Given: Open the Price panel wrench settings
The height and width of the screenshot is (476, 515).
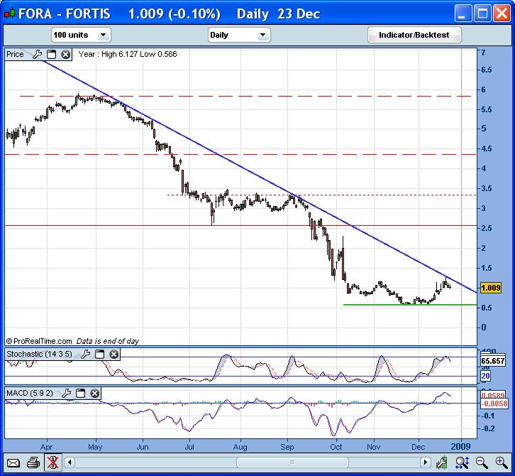Looking at the screenshot, I should click(x=37, y=54).
